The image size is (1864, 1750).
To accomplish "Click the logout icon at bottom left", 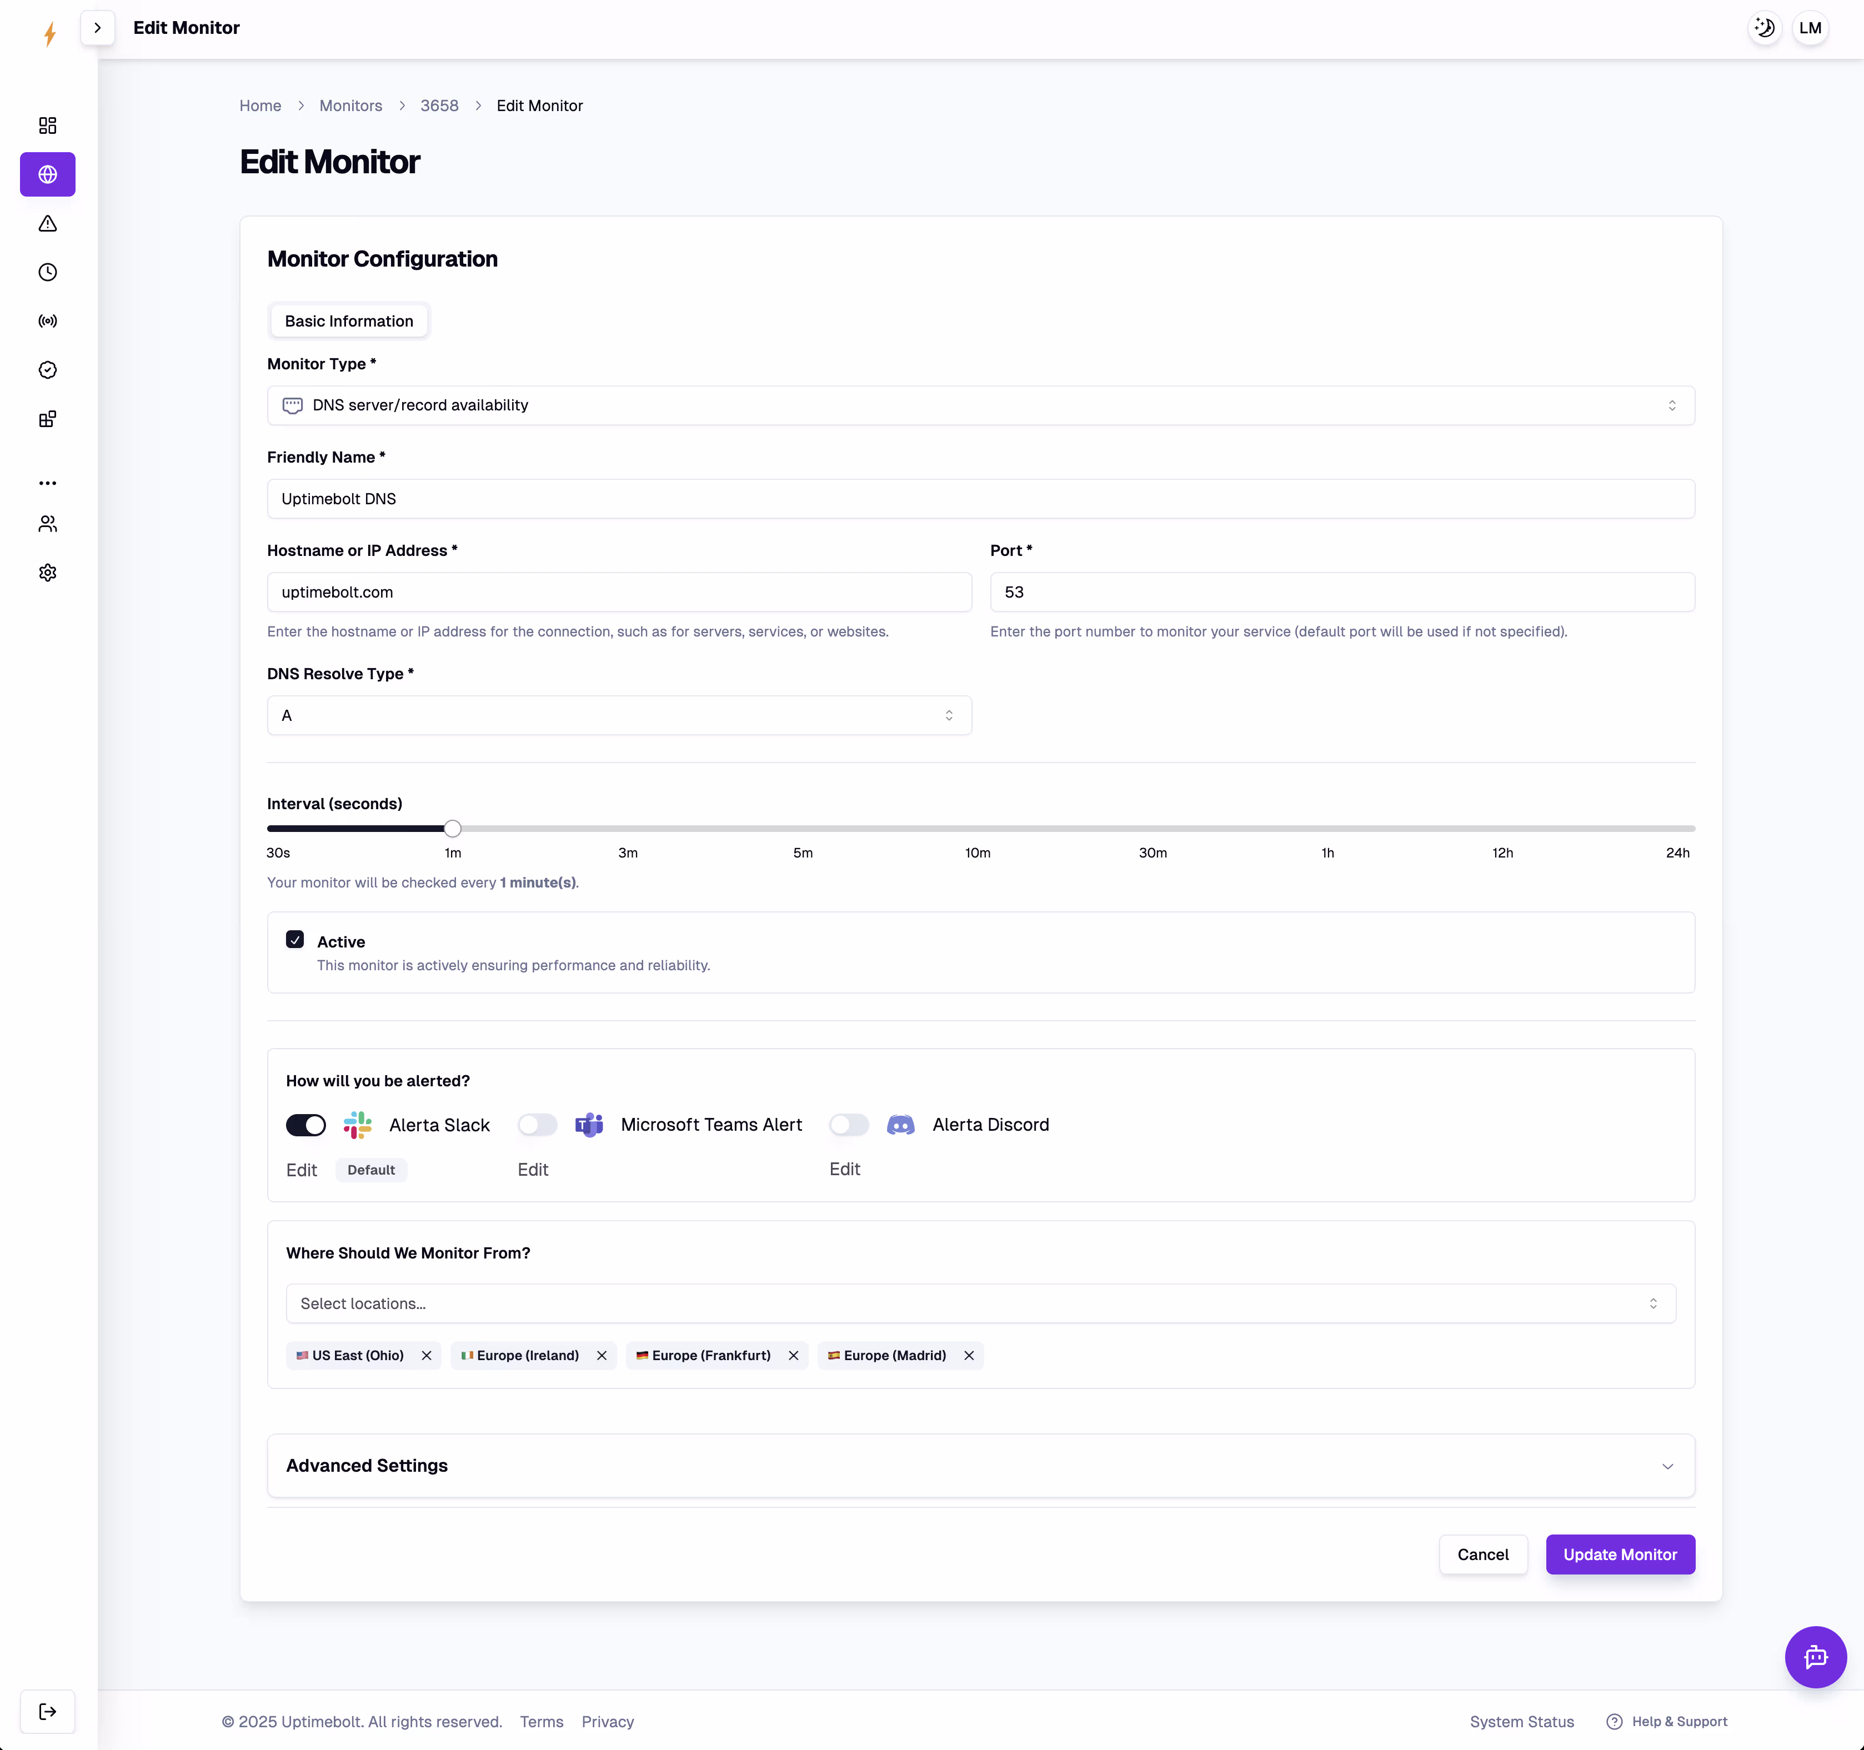I will coord(48,1712).
